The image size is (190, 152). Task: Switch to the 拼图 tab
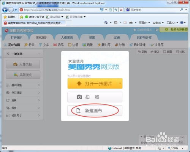click(92, 38)
